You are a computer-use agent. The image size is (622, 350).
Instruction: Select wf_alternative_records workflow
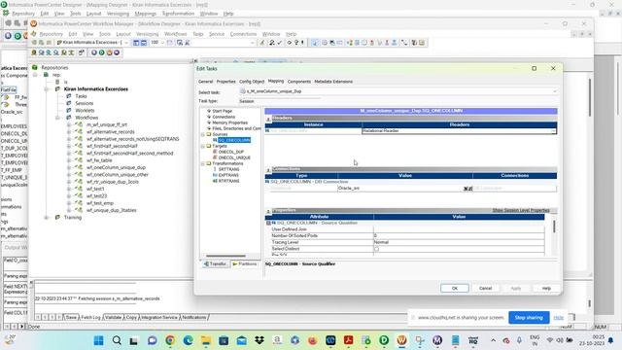[110, 132]
